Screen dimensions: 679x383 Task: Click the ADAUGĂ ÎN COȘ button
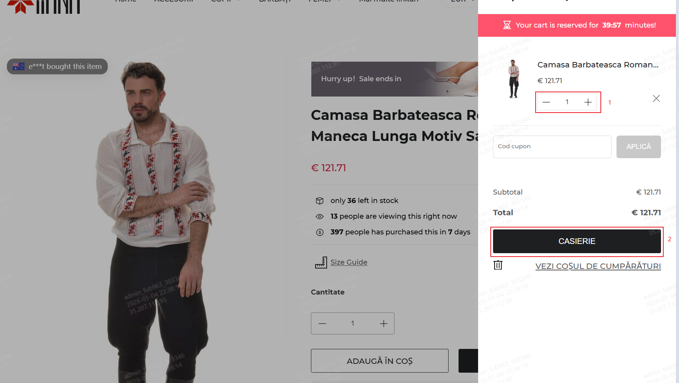[x=380, y=361]
